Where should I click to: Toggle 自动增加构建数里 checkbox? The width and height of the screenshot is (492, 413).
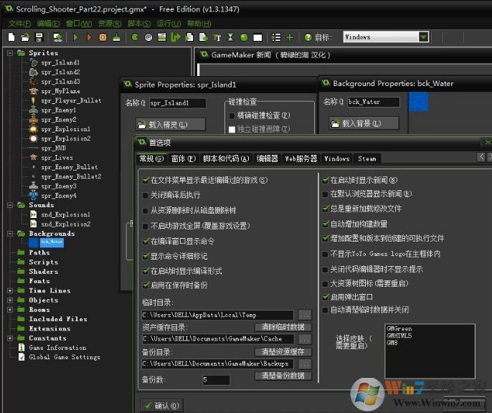coord(326,224)
